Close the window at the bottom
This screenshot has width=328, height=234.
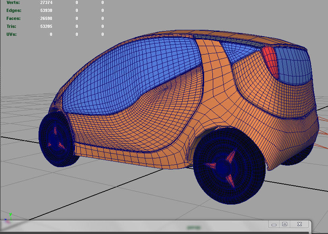tap(299, 224)
